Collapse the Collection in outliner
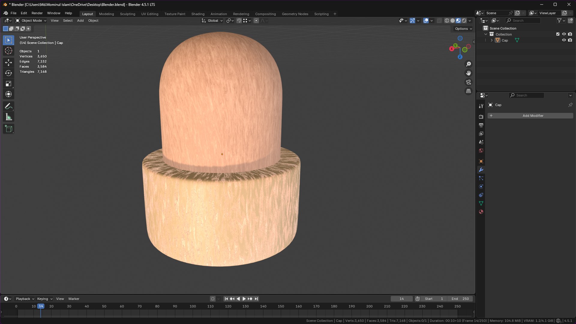The width and height of the screenshot is (576, 324). (486, 34)
